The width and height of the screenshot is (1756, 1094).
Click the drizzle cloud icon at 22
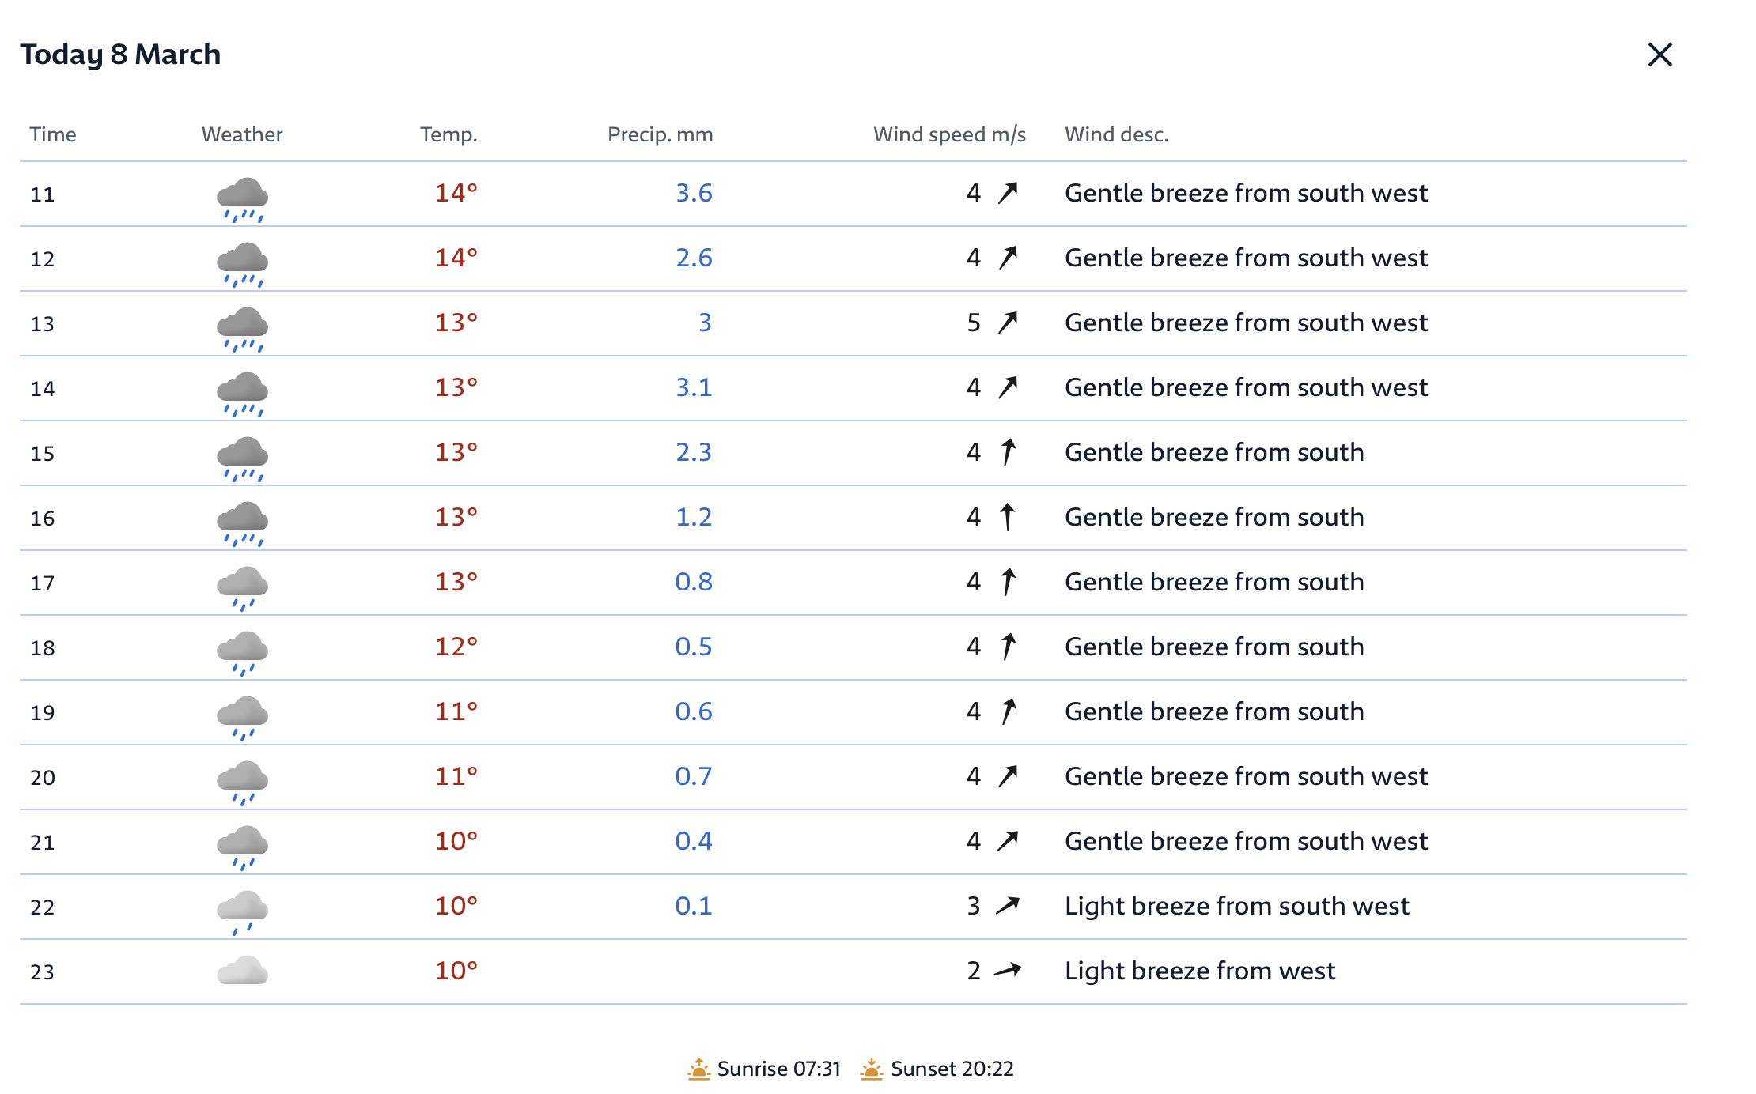pos(242,911)
